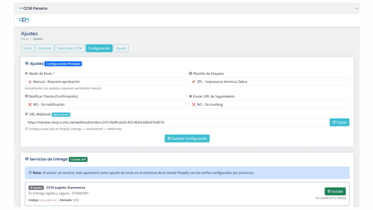Install the CCM Logistic Ecommerce service
This screenshot has width=373, height=210.
[x=335, y=191]
